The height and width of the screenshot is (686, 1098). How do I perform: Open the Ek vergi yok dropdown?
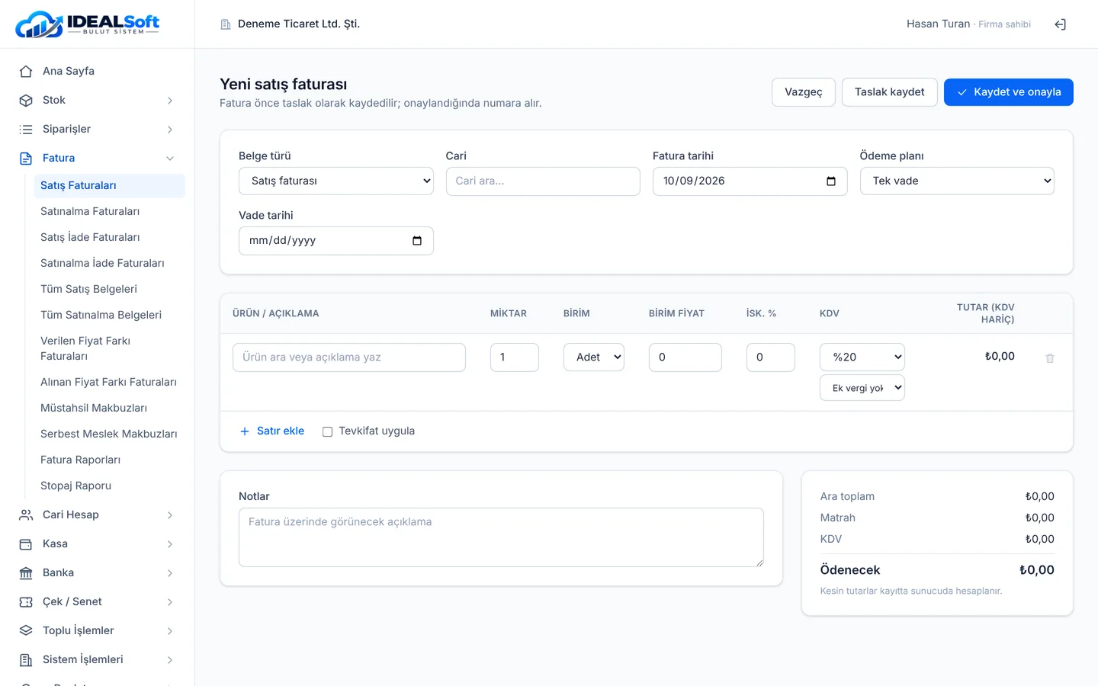[x=862, y=388]
